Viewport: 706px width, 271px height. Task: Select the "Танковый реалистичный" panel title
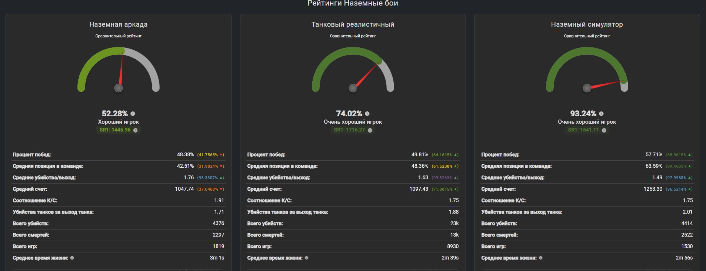pyautogui.click(x=353, y=24)
